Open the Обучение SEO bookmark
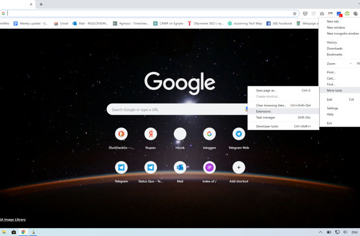The image size is (360, 236). pos(206,23)
